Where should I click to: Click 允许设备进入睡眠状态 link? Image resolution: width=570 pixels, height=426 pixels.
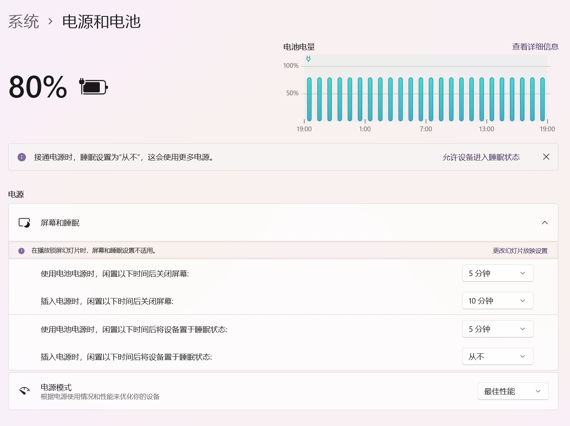pos(481,157)
